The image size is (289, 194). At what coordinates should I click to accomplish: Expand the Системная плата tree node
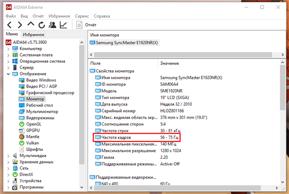(x=8, y=55)
